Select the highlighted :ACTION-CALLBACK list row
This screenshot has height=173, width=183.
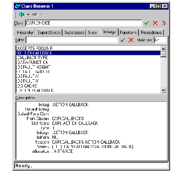88,53
